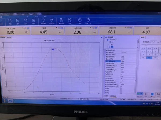Viewport: 161px width, 120px height.
Task: Open dropdown arrow on deformation panel
Action: tap(91, 27)
